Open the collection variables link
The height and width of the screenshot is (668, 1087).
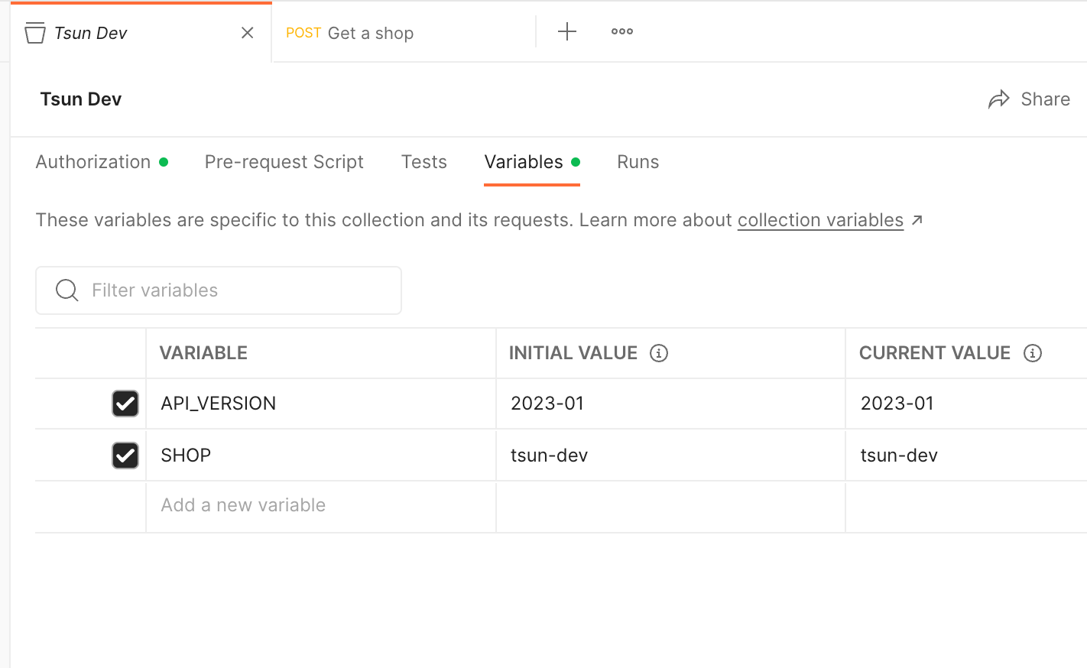click(820, 220)
